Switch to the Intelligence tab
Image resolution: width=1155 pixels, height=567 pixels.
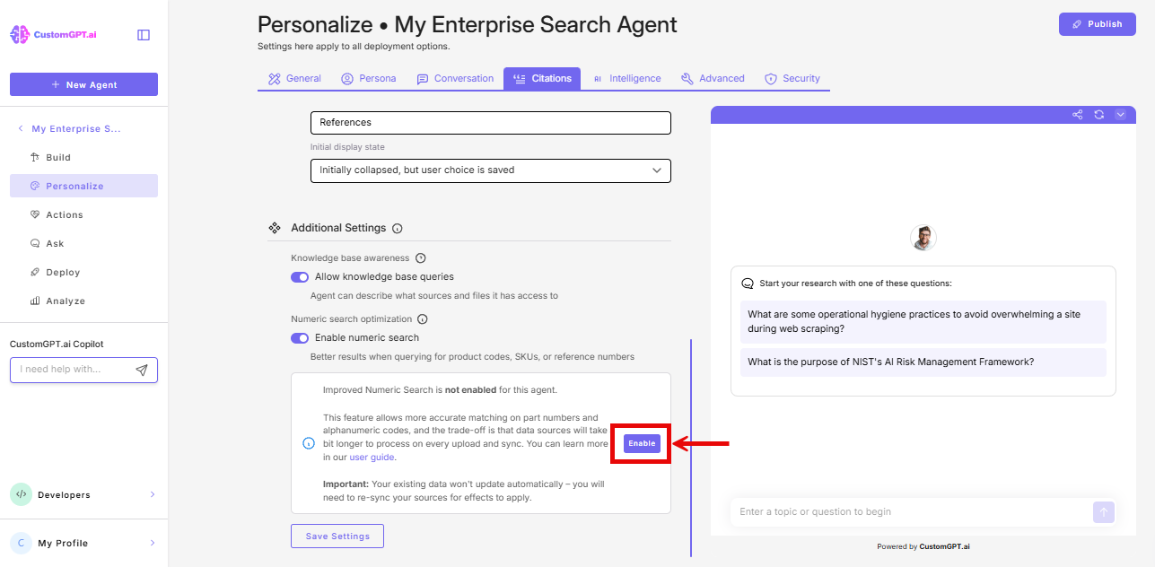[x=627, y=78]
